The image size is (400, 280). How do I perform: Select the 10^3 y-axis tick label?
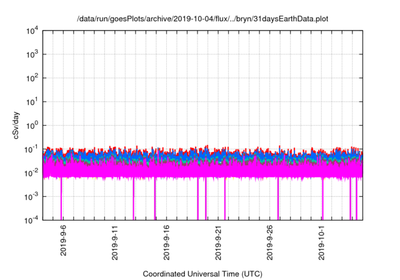[32, 54]
